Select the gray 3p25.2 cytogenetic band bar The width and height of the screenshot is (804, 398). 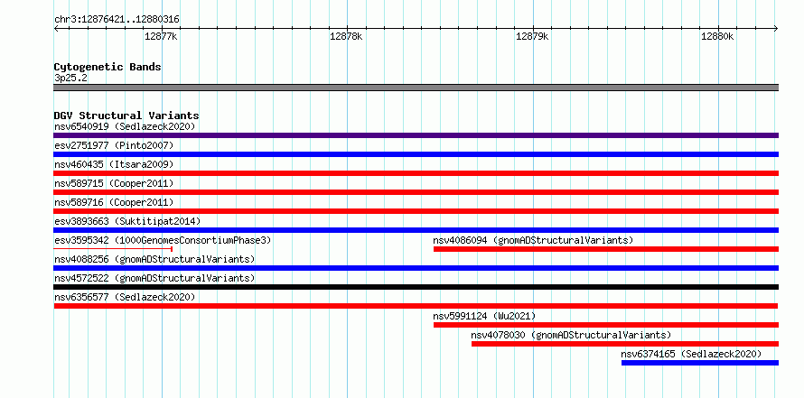[x=416, y=88]
